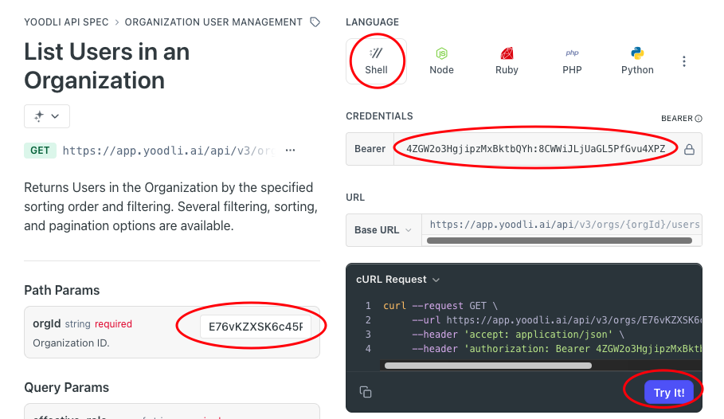This screenshot has height=419, width=724.
Task: Click the tag icon beside breadcrumb
Action: (315, 22)
